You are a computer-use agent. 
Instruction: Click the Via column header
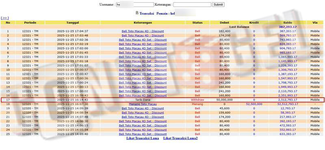(315, 22)
